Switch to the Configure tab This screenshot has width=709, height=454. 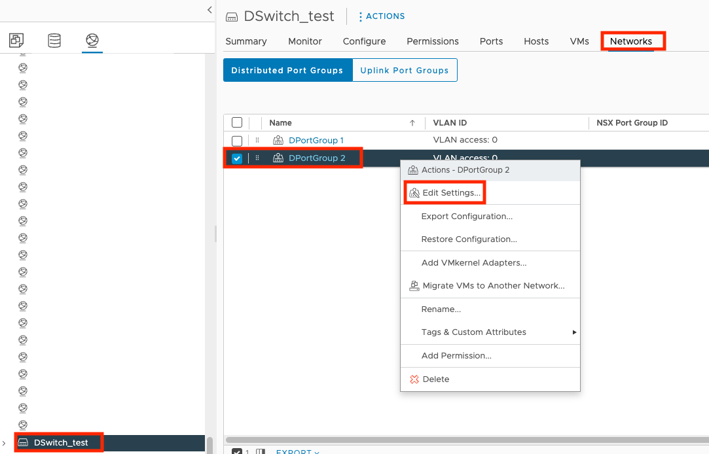point(364,41)
